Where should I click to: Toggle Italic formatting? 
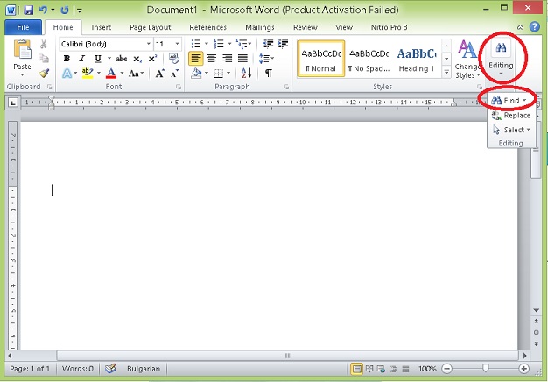(81, 59)
